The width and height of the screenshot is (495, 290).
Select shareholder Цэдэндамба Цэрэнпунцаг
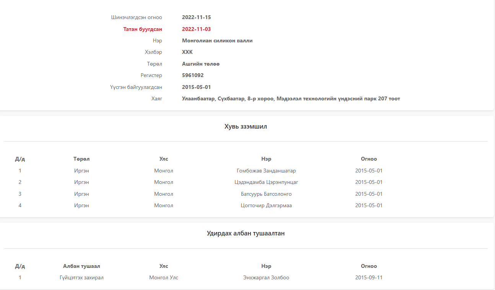[266, 182]
